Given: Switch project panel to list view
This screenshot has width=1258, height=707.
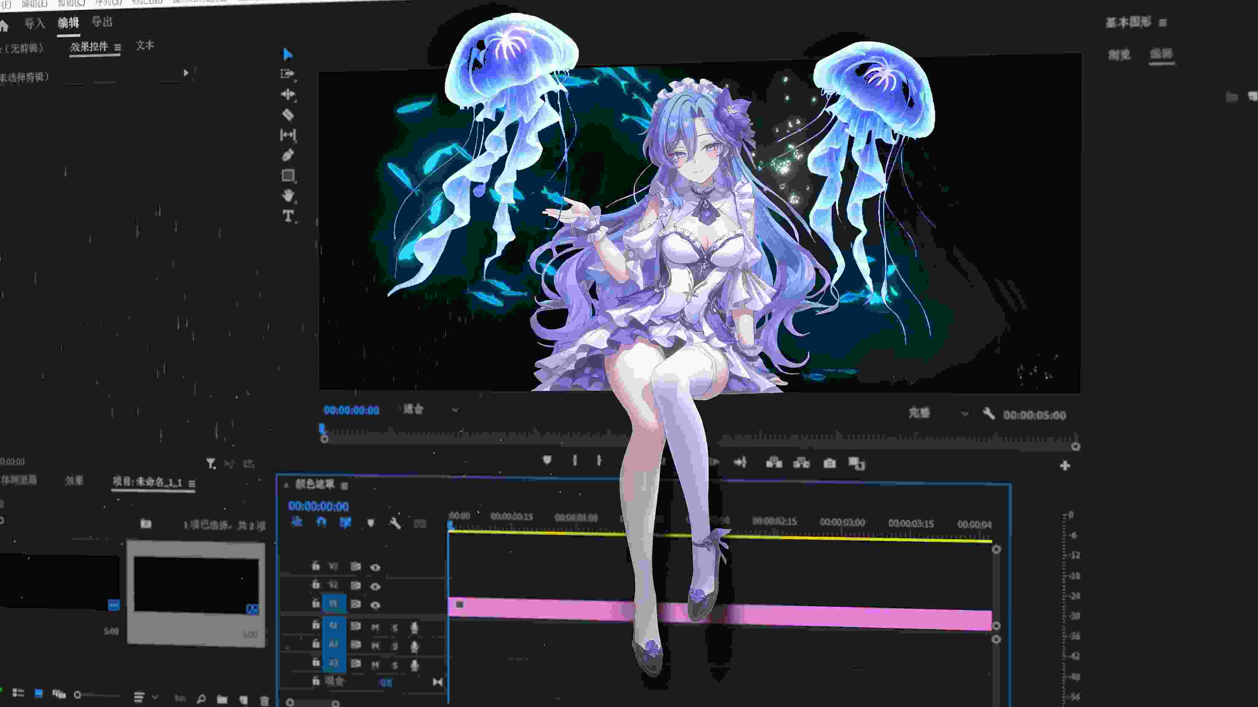Looking at the screenshot, I should [18, 692].
